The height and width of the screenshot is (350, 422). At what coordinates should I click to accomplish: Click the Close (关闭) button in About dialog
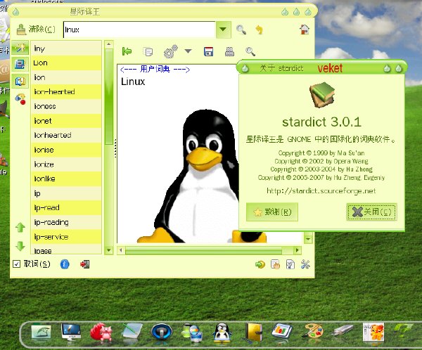click(x=371, y=212)
